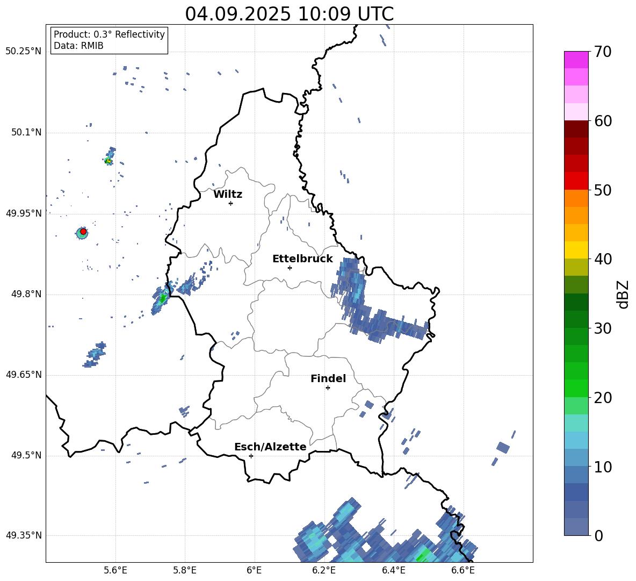Image resolution: width=636 pixels, height=581 pixels.
Task: Click the Esch/Alzette city label
Action: pyautogui.click(x=270, y=447)
